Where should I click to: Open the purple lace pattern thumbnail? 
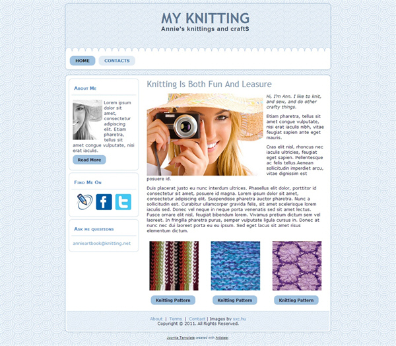(x=297, y=265)
